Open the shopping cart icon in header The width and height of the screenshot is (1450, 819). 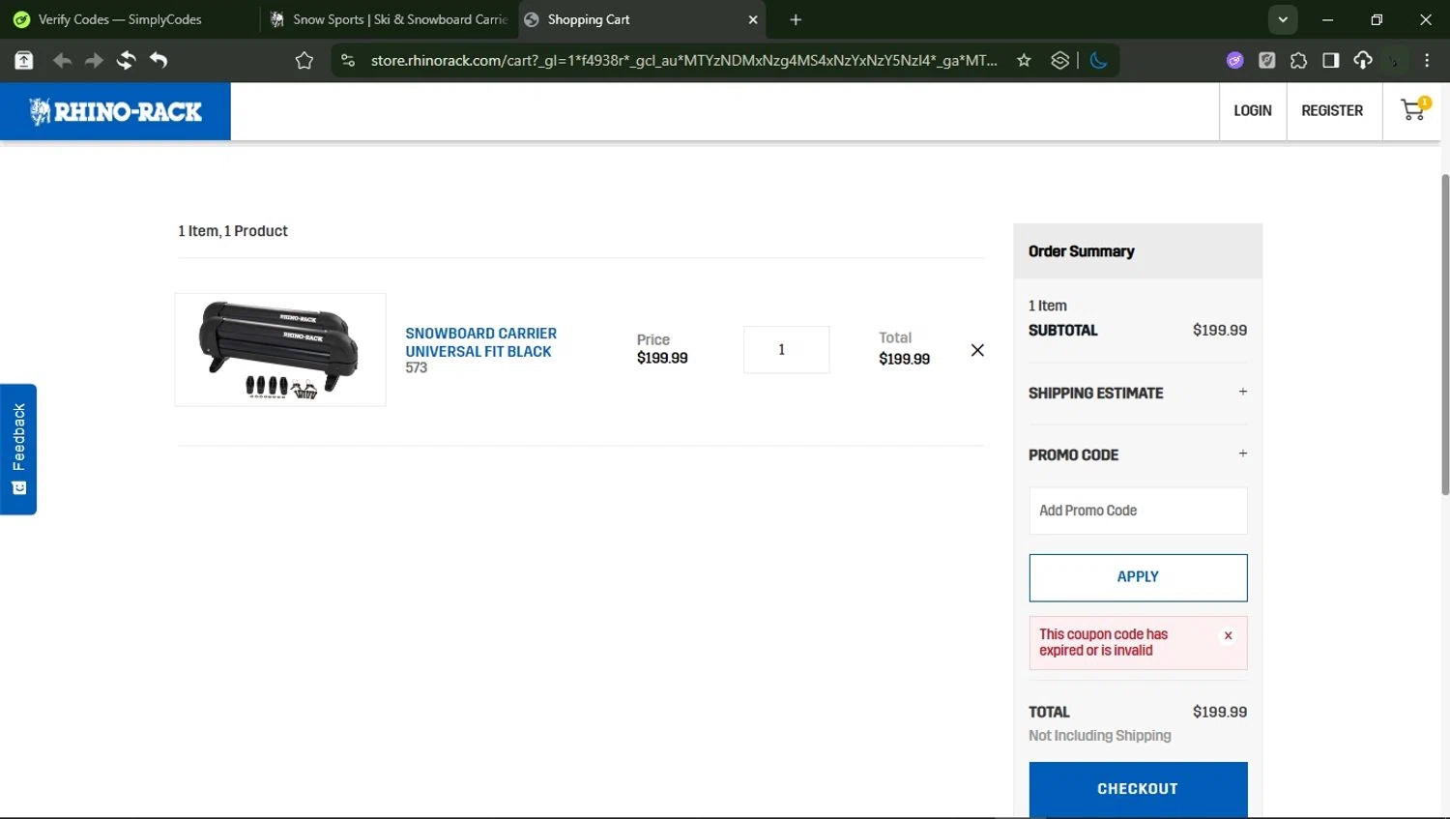pyautogui.click(x=1414, y=110)
